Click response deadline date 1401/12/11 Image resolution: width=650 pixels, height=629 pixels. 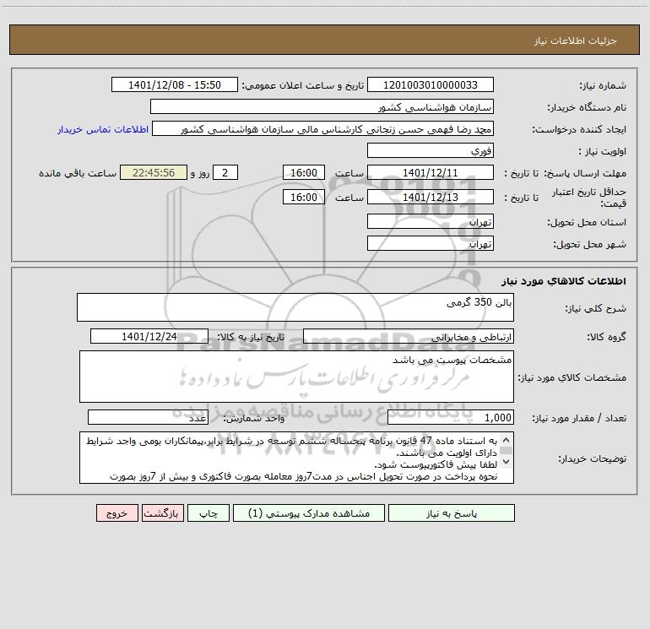coord(431,172)
